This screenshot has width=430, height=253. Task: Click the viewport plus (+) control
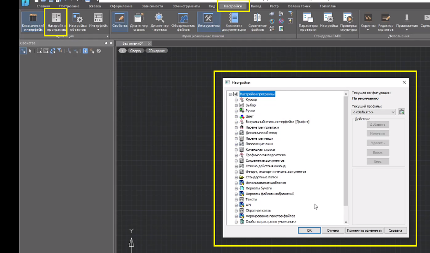click(122, 51)
